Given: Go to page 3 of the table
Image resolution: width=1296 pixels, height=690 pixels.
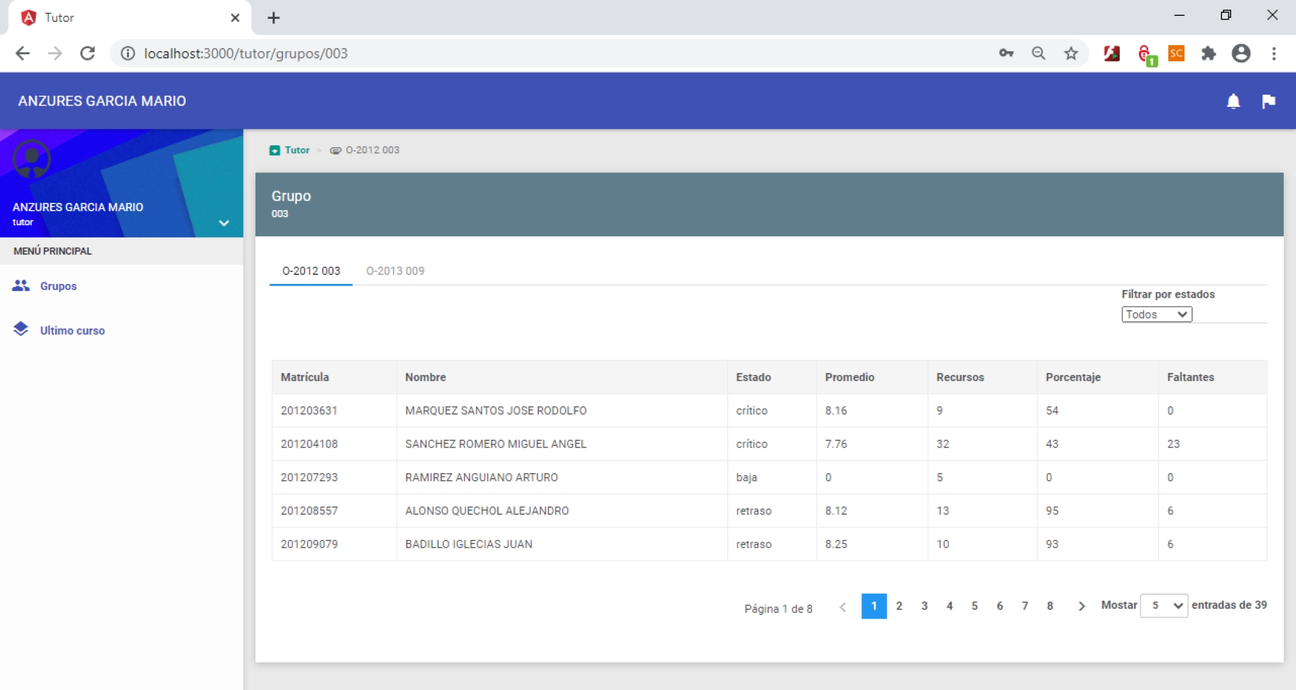Looking at the screenshot, I should (x=924, y=606).
